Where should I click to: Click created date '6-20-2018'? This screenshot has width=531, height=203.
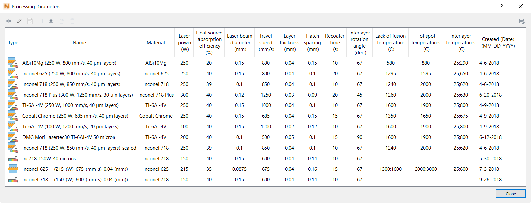click(x=491, y=95)
